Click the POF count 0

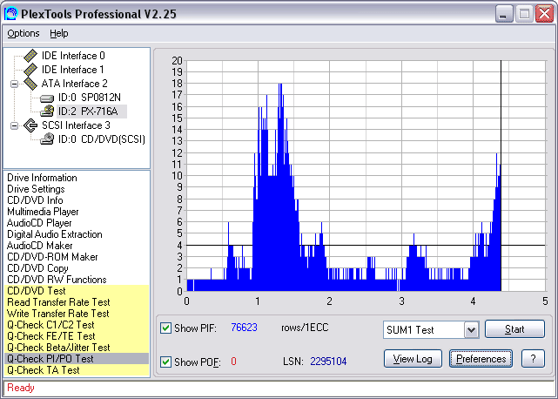tap(233, 362)
